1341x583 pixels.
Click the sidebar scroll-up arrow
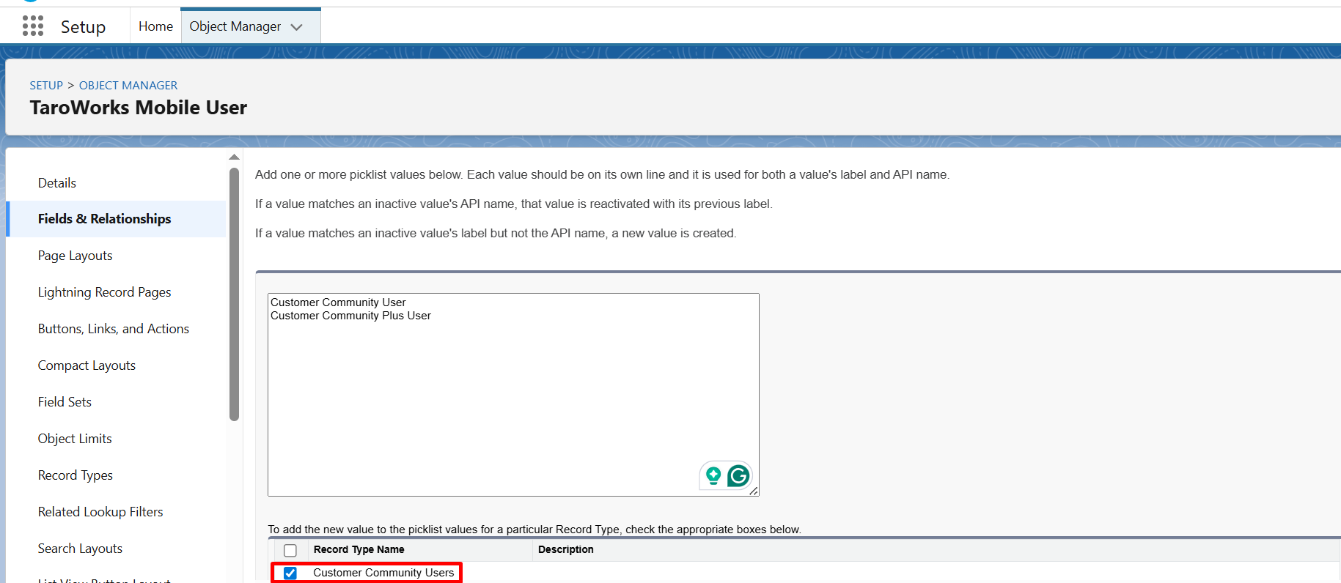(x=234, y=157)
